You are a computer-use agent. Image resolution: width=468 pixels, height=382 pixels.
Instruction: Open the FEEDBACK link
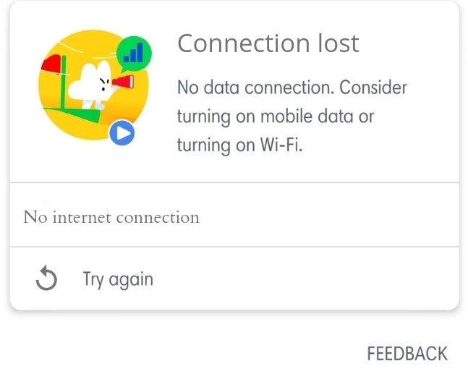coord(407,354)
